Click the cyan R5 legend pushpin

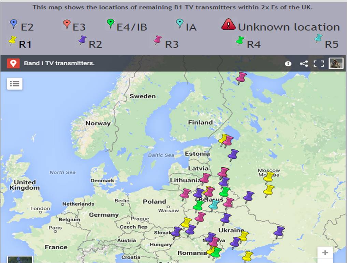click(x=318, y=39)
